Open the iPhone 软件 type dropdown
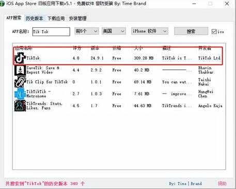The image size is (236, 189). tap(150, 31)
